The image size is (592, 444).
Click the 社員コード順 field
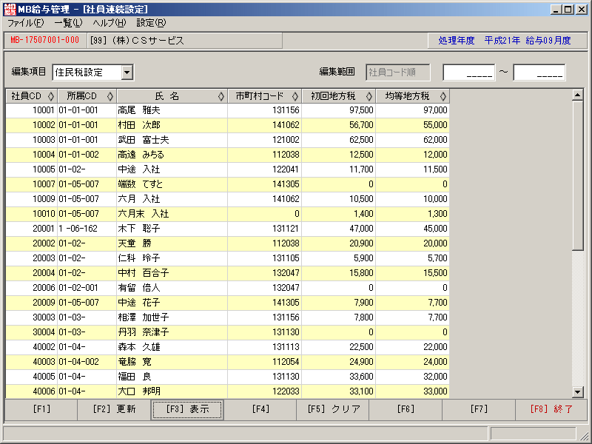pos(398,72)
